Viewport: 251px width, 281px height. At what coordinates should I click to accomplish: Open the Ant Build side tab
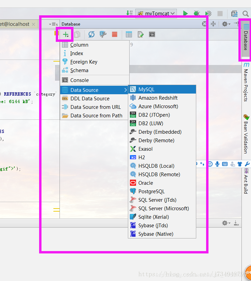[246, 181]
